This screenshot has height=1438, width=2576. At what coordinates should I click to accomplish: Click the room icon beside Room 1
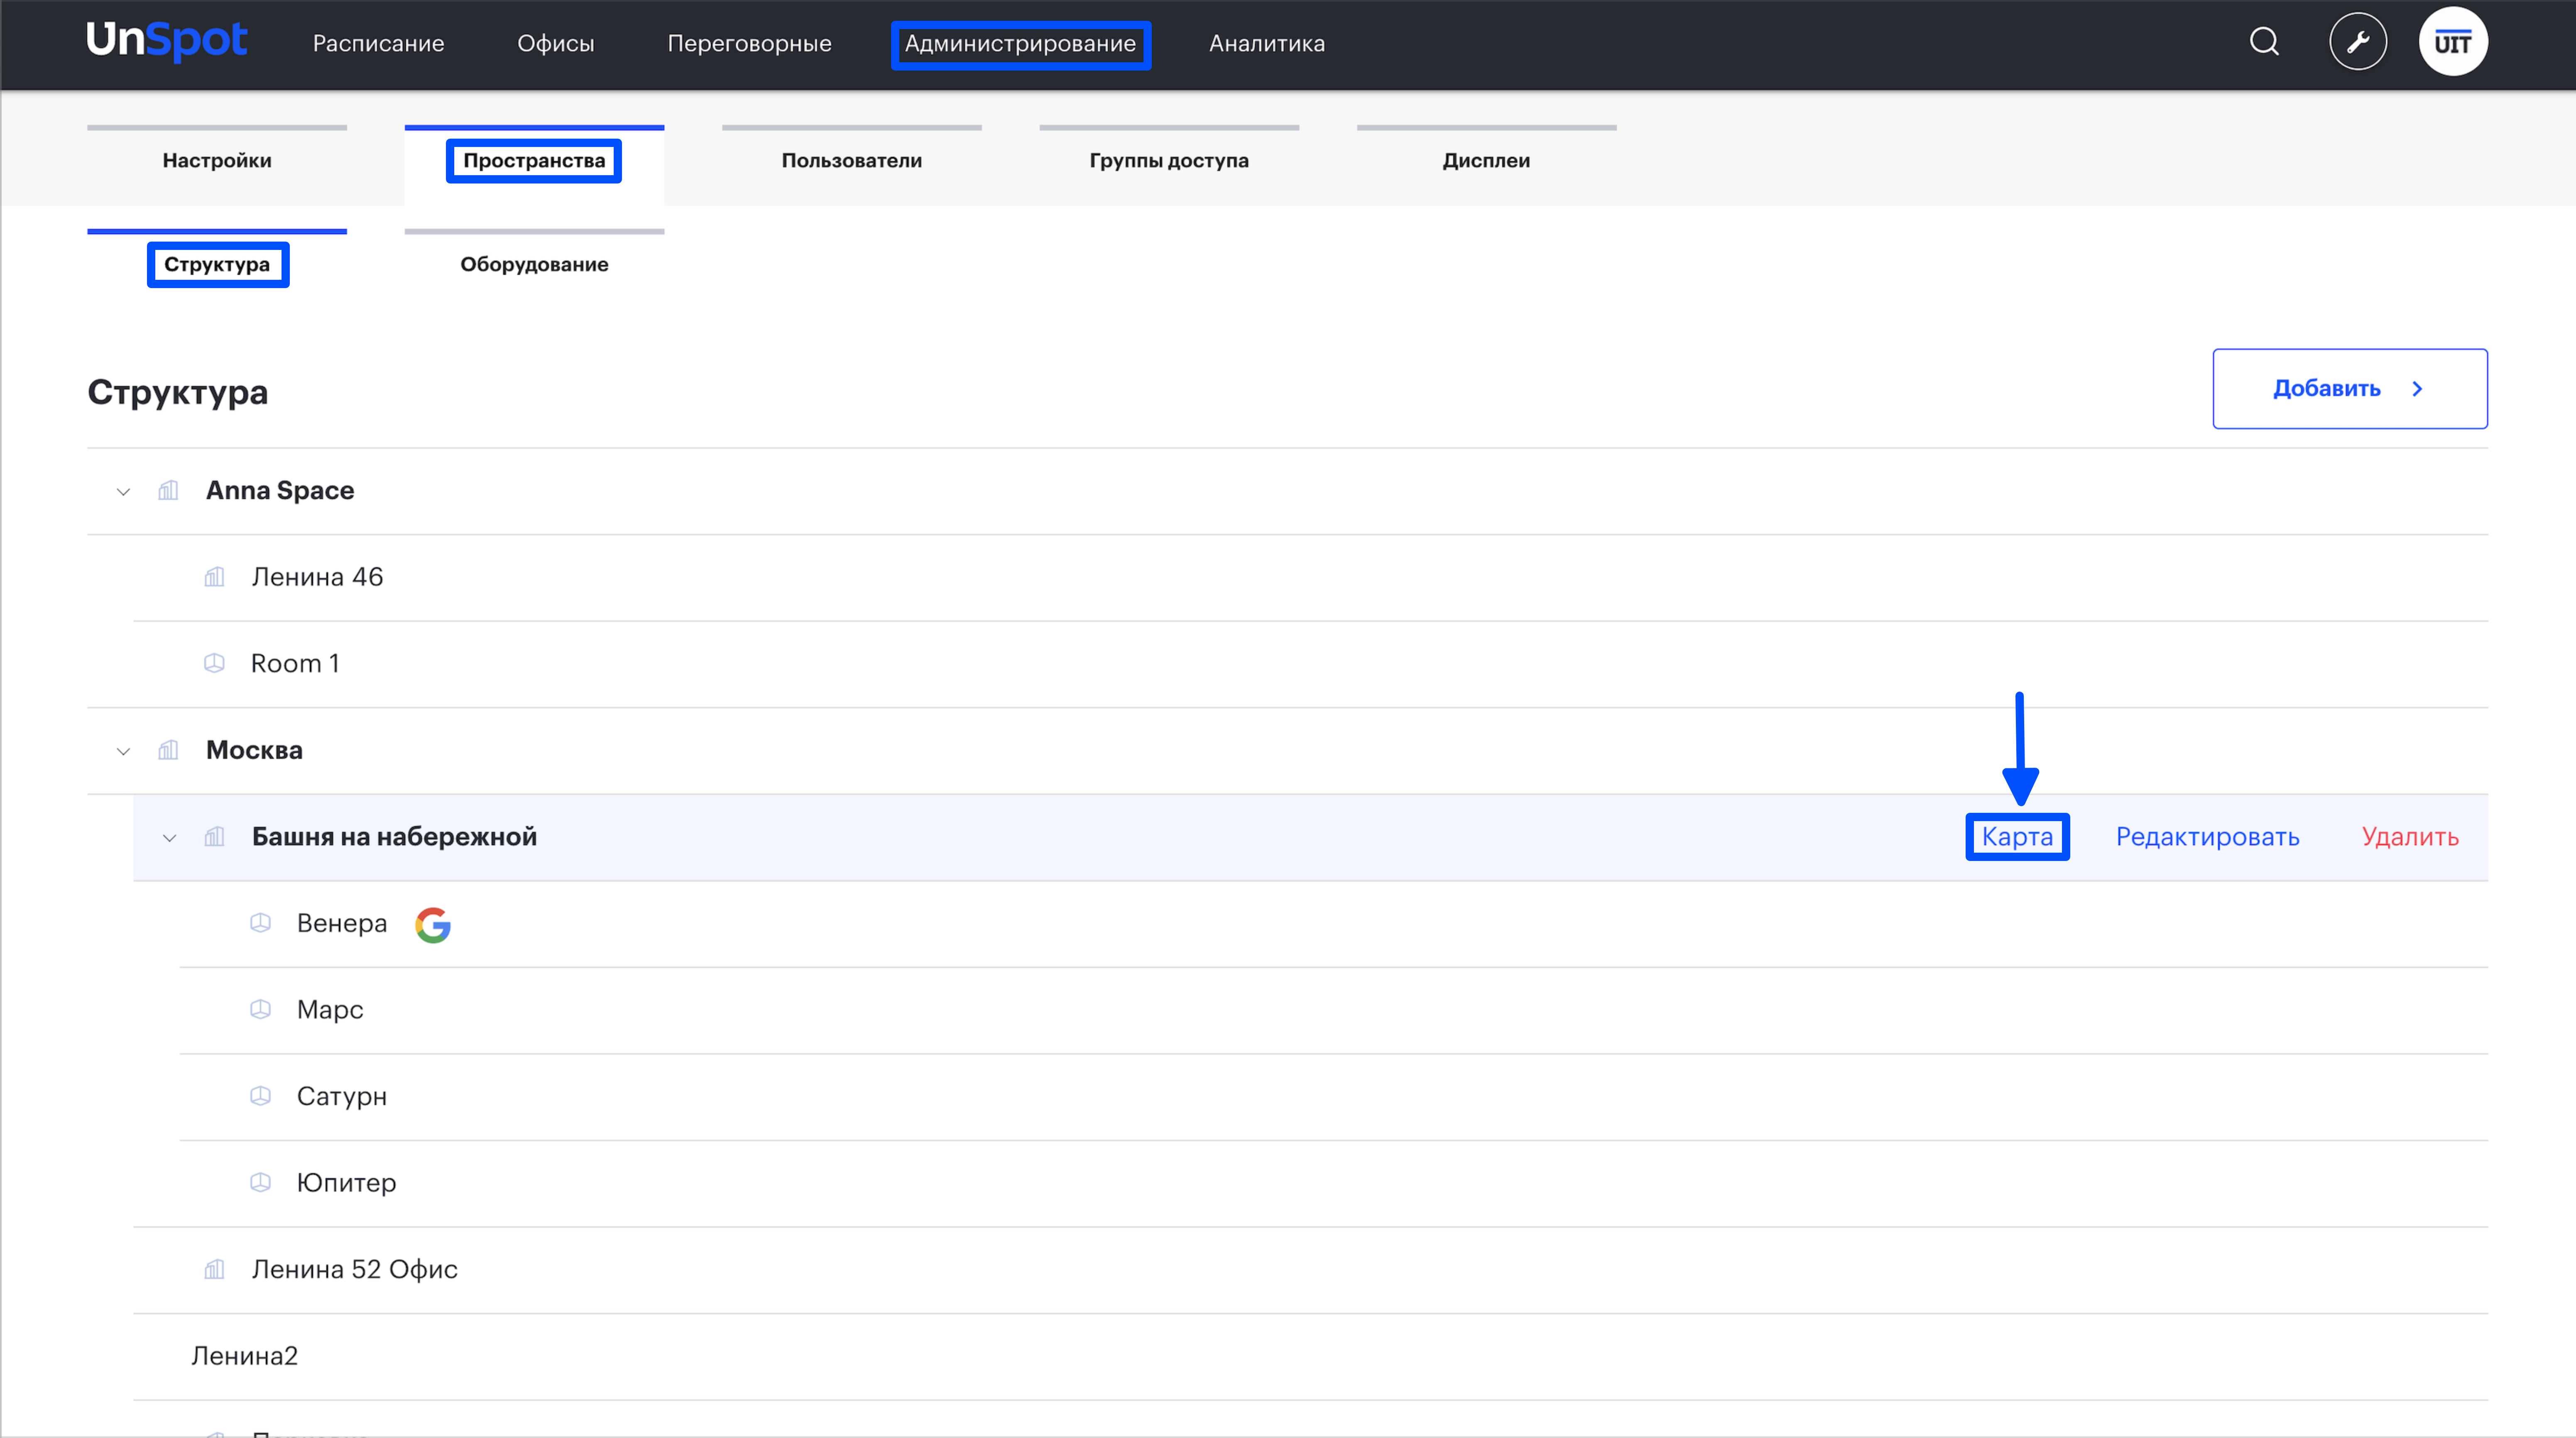[214, 663]
